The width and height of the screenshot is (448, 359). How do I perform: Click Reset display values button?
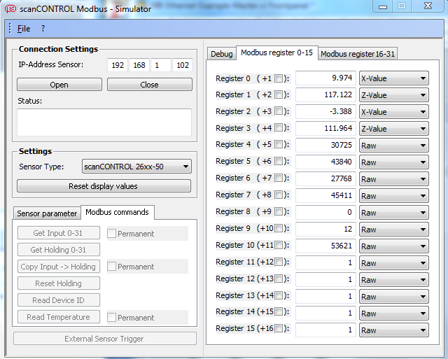(x=104, y=186)
